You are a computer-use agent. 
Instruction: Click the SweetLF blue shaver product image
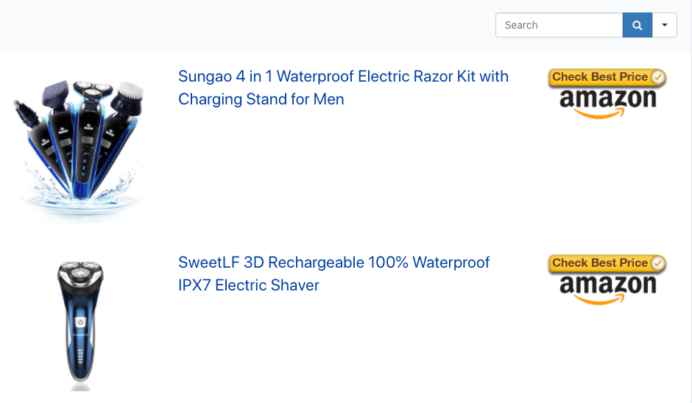tap(80, 324)
